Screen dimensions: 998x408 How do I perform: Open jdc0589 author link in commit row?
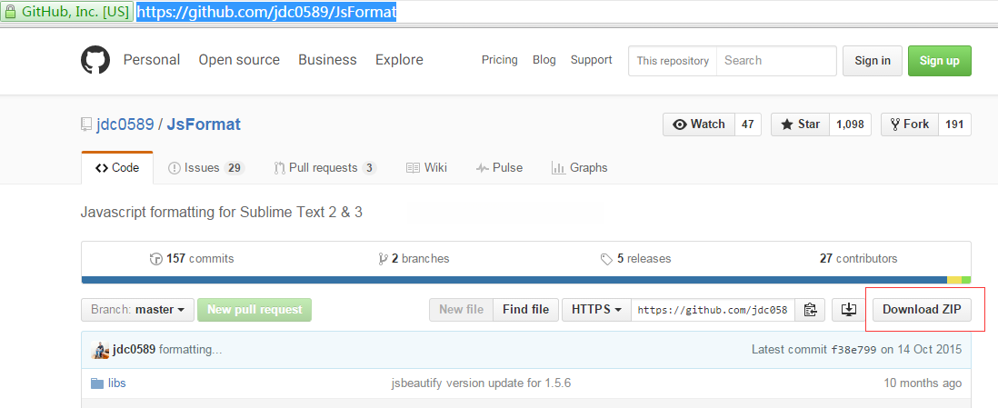click(135, 350)
